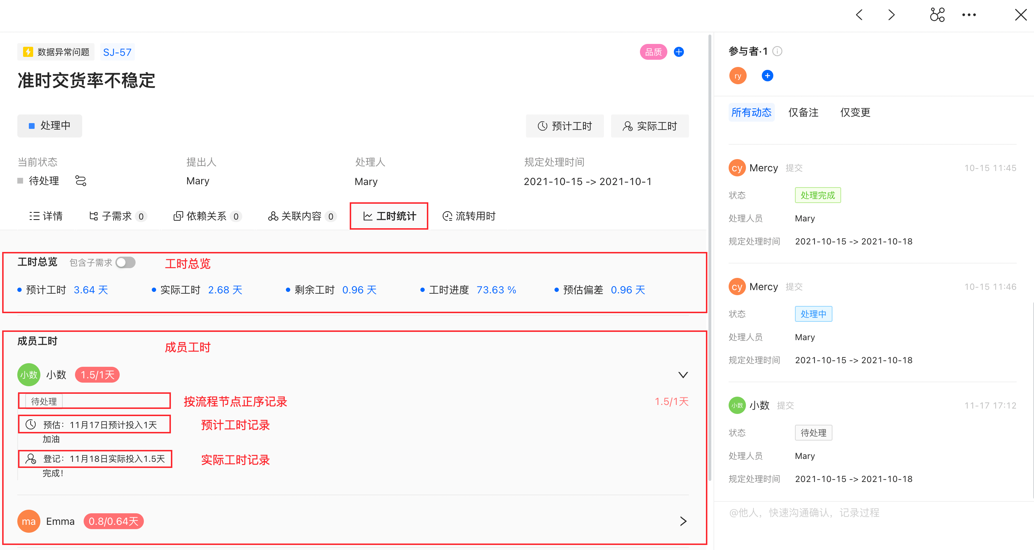Viewport: 1034px width, 550px height.
Task: Expand Emma member work hours
Action: coord(683,521)
